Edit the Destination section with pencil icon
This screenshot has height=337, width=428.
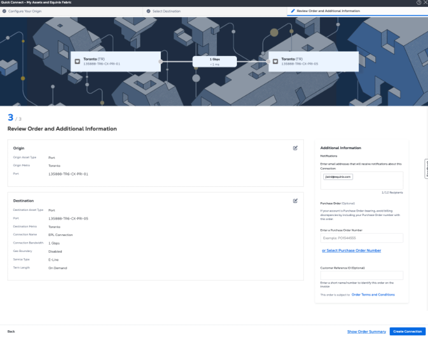295,200
